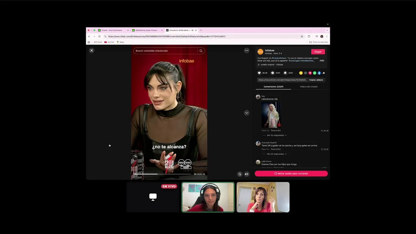
Task: Reply to Say's comment with Responder
Action: point(276,130)
